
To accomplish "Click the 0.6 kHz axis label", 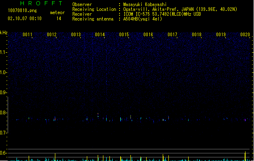I will (x=3, y=153).
